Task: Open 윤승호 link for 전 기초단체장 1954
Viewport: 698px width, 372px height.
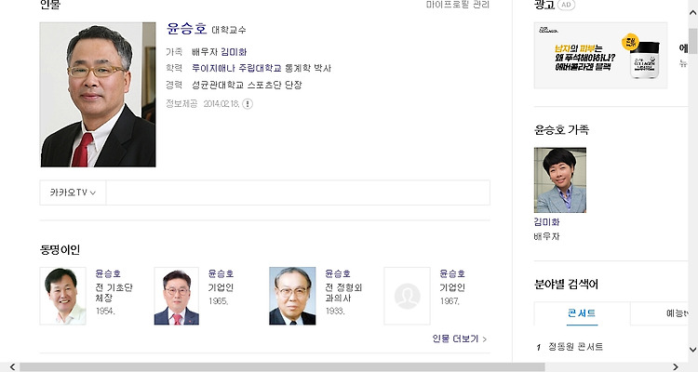Action: tap(108, 273)
